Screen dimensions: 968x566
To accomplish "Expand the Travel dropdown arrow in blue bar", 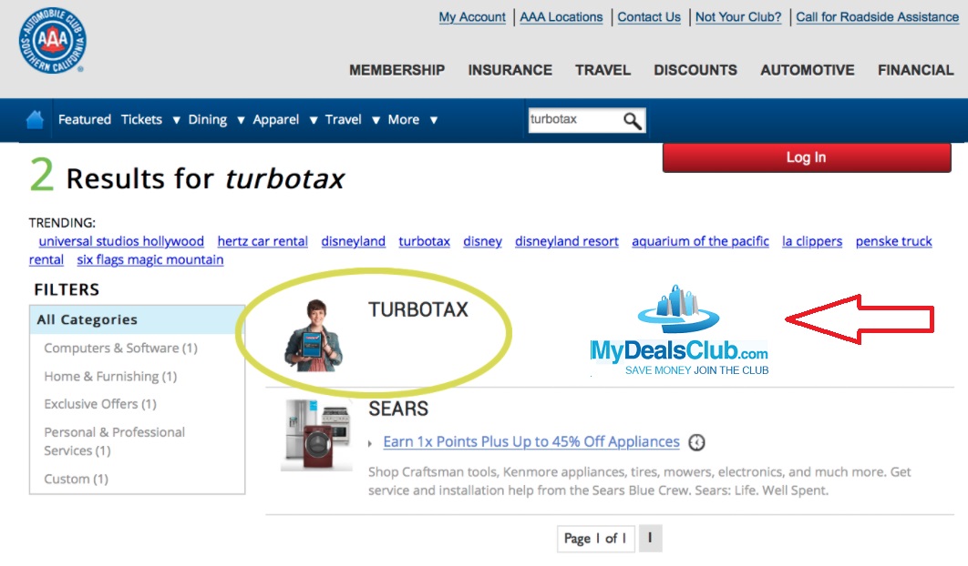I will coord(376,120).
